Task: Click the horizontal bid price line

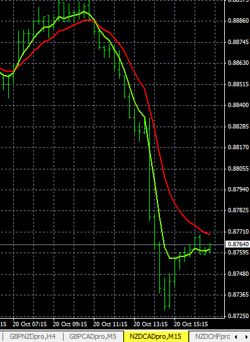Action: pyautogui.click(x=112, y=244)
